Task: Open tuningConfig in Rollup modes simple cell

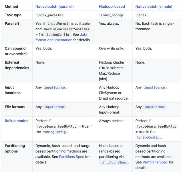Action: [148, 137]
